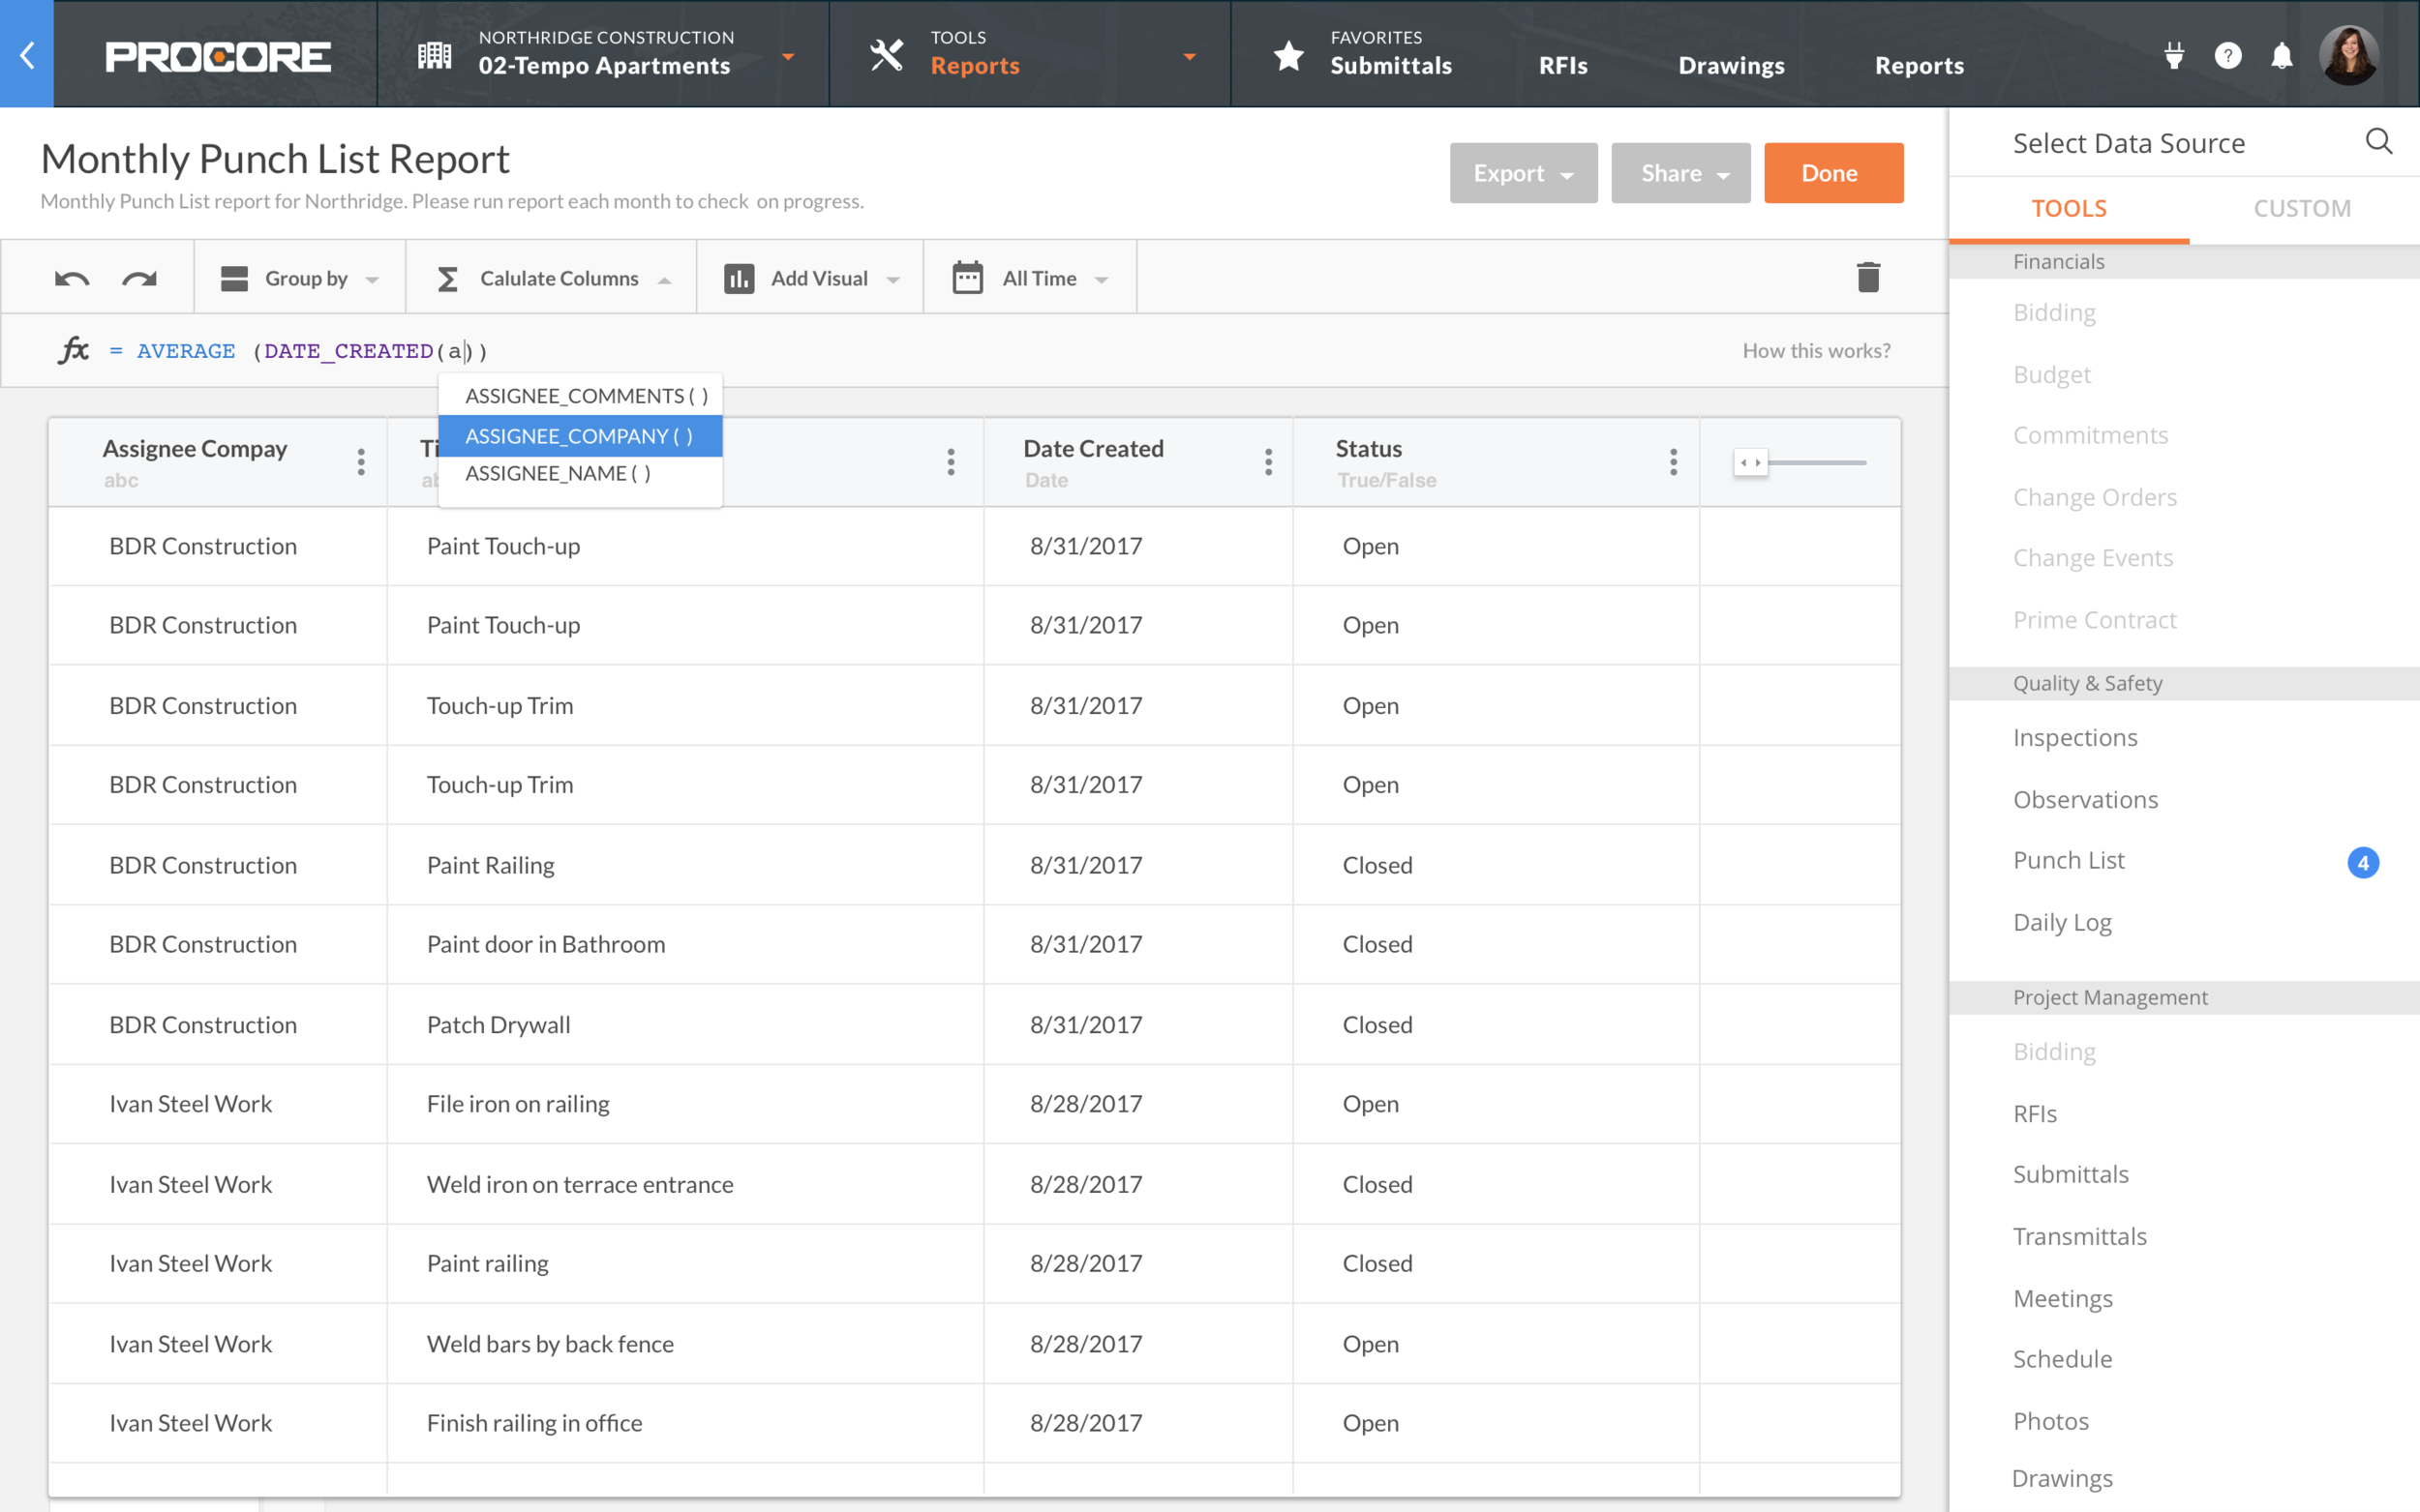Open the notifications bell

(2282, 55)
